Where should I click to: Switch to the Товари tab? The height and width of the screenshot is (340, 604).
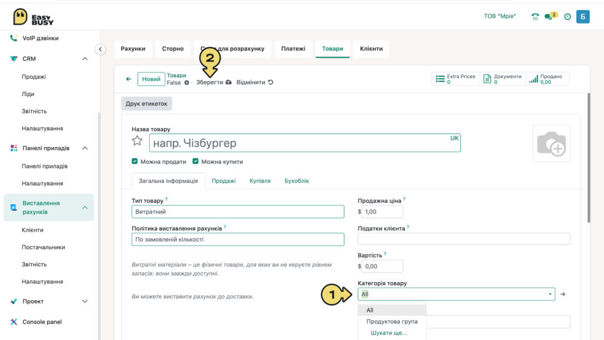point(333,48)
